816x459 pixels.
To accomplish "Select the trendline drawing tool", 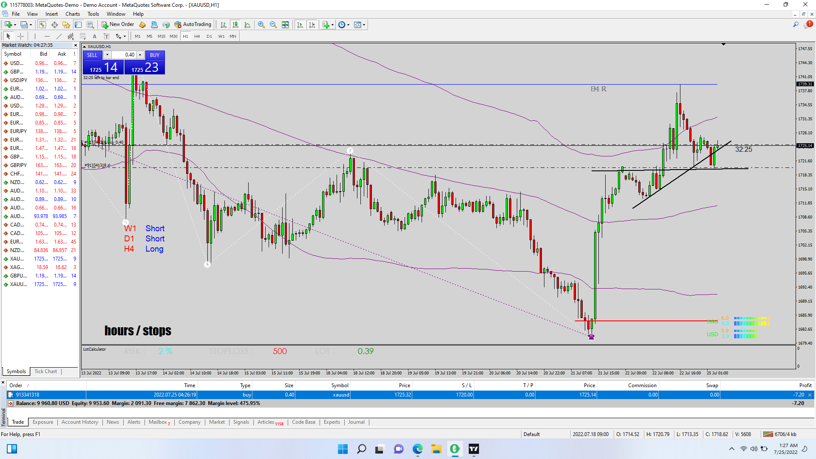I will (x=59, y=36).
